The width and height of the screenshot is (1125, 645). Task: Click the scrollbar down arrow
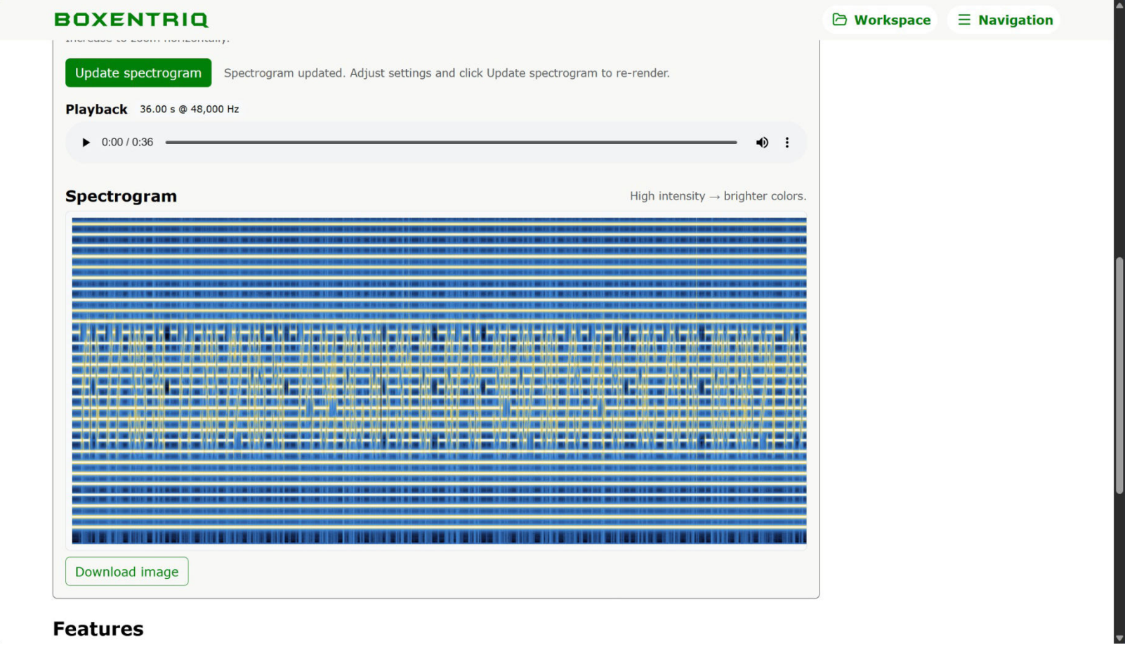[x=1119, y=639]
